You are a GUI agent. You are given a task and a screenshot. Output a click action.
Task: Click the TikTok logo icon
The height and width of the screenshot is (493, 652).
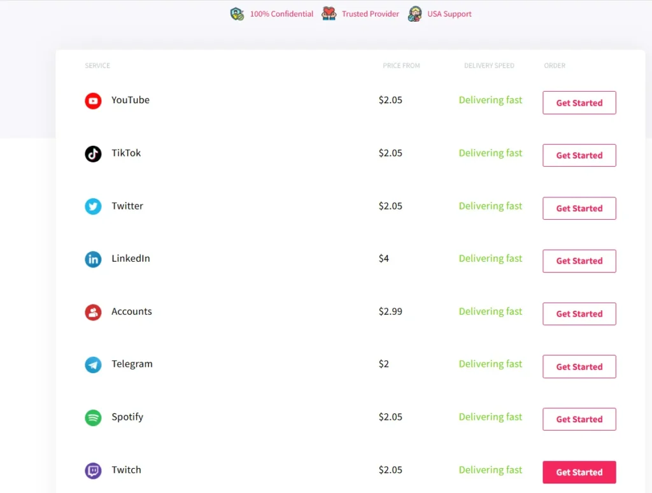click(93, 154)
